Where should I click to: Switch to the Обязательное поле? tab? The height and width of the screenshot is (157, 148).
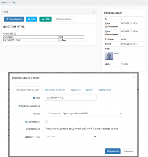point(55,90)
